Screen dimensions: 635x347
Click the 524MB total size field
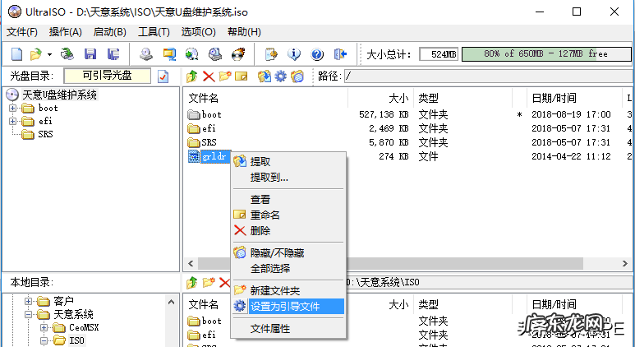pyautogui.click(x=439, y=53)
